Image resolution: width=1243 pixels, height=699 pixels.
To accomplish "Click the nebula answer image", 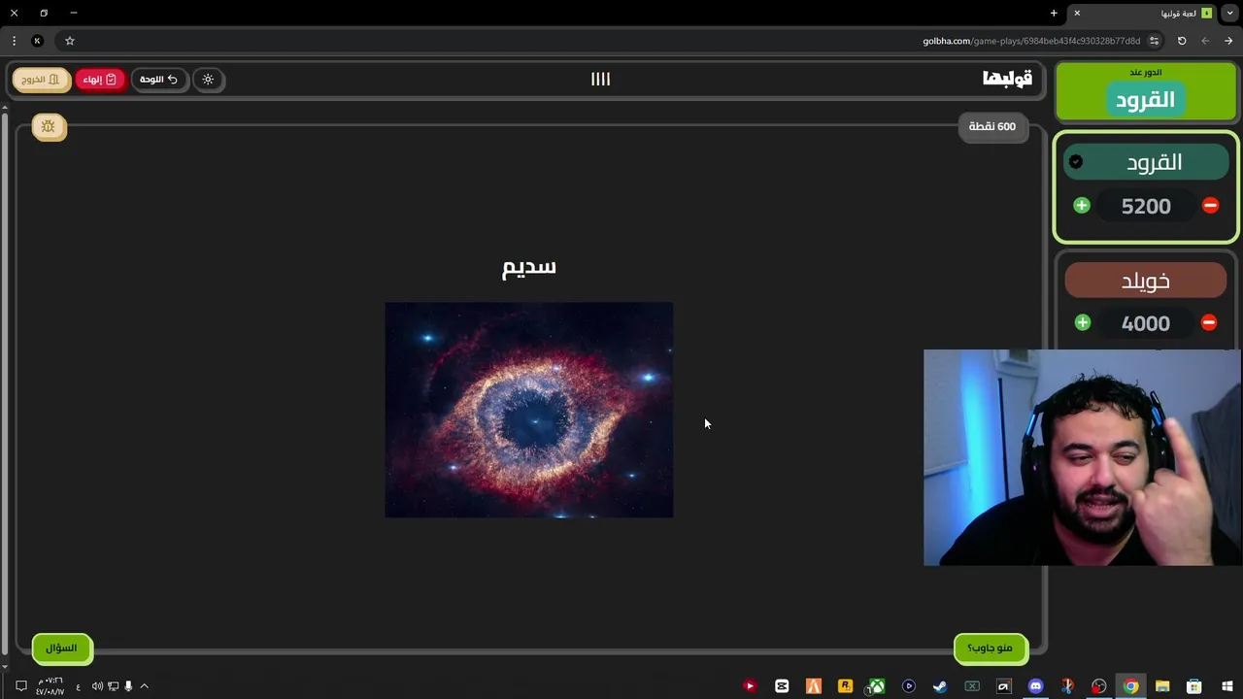I will [529, 410].
